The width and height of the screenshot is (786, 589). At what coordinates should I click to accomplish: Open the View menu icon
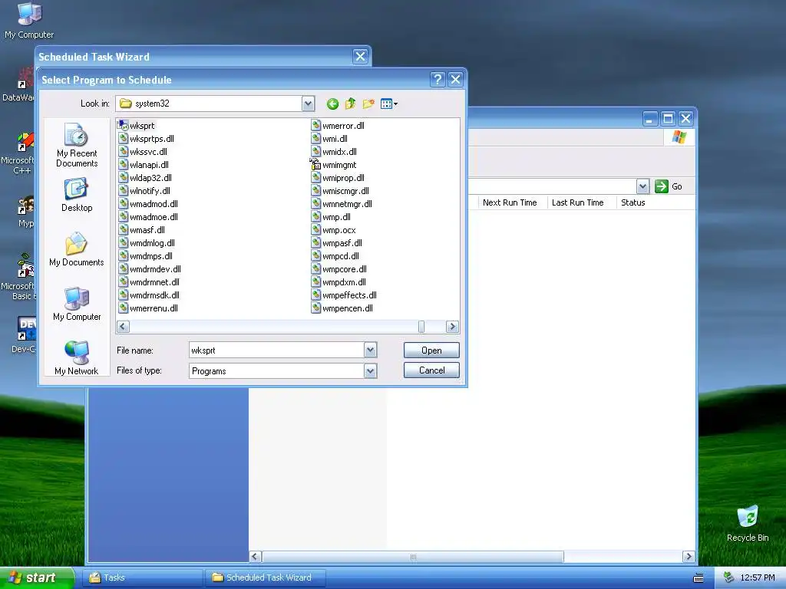(389, 104)
